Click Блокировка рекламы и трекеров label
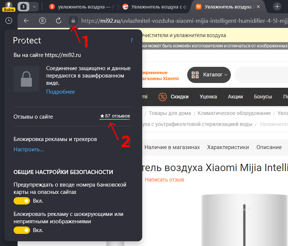The image size is (288, 246). pos(55,139)
